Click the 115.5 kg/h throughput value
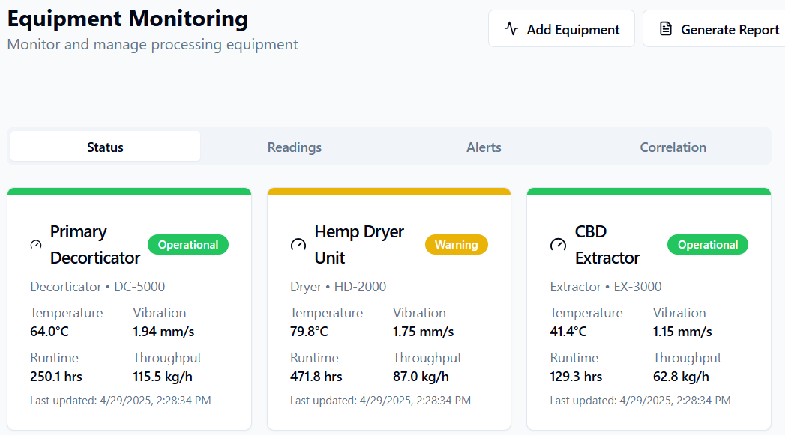Screen dimensions: 785x435 (163, 377)
